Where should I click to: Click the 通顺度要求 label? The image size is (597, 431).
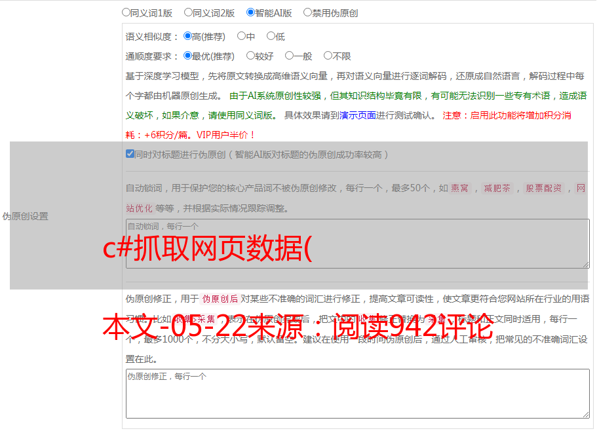(152, 57)
